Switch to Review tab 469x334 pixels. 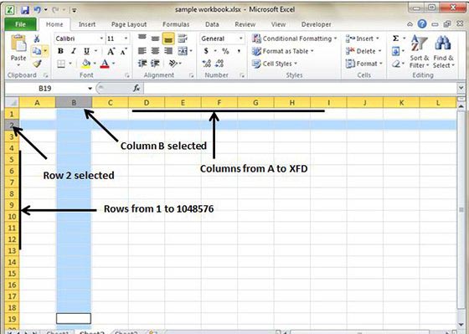coord(245,24)
